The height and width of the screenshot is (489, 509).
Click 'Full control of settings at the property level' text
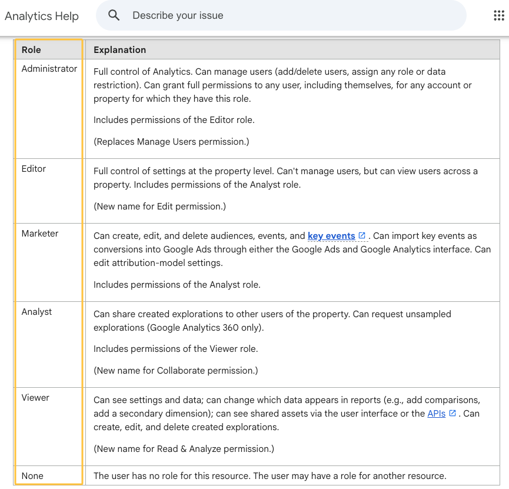coord(285,178)
